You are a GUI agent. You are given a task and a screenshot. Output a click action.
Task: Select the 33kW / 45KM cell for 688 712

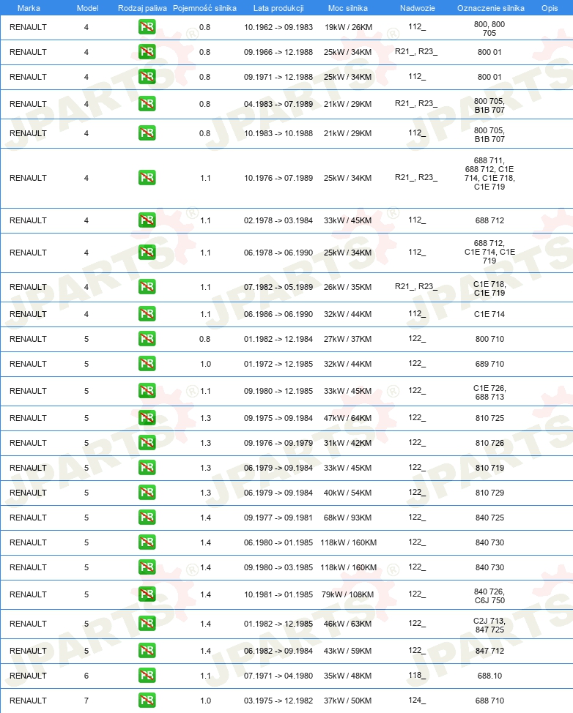(348, 220)
